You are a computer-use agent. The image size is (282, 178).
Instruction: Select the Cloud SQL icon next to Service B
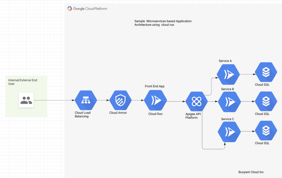click(x=266, y=101)
